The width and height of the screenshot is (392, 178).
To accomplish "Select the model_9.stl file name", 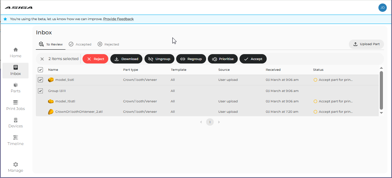I will pos(64,80).
